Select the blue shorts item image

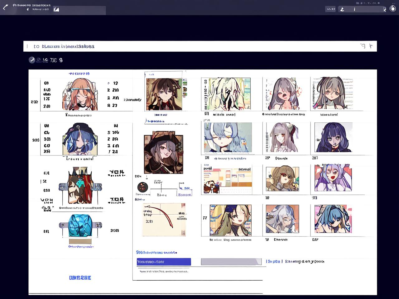(80, 225)
